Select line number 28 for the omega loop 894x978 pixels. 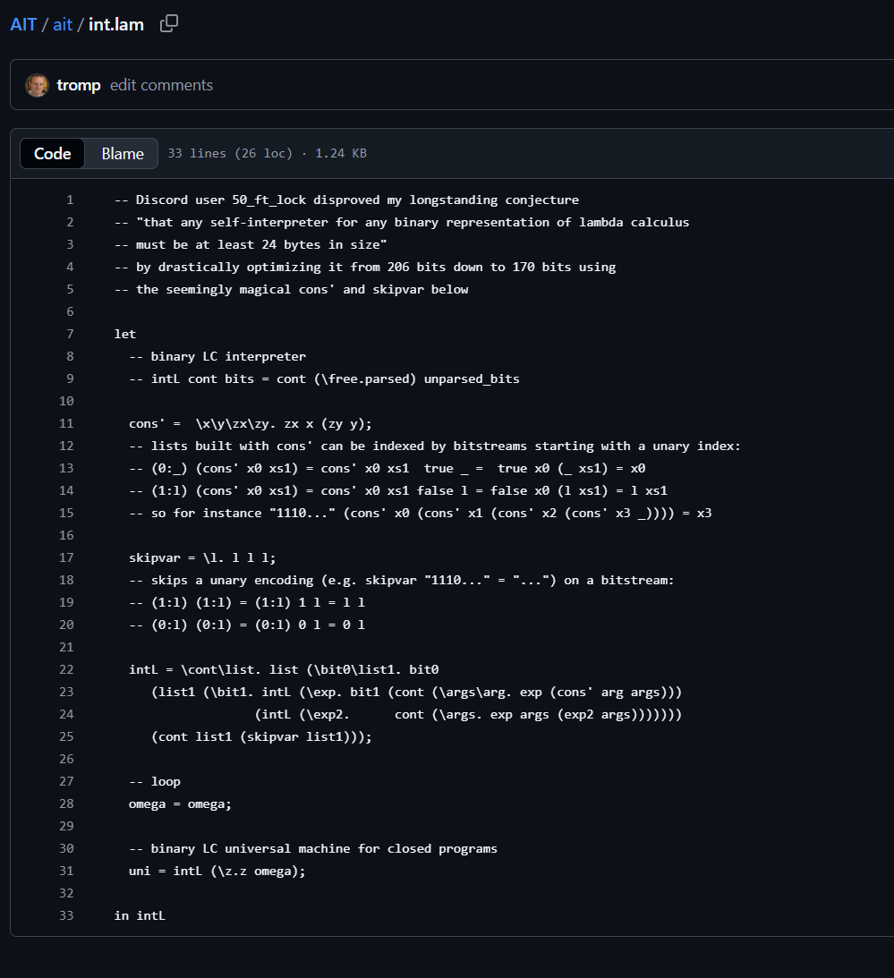(66, 804)
